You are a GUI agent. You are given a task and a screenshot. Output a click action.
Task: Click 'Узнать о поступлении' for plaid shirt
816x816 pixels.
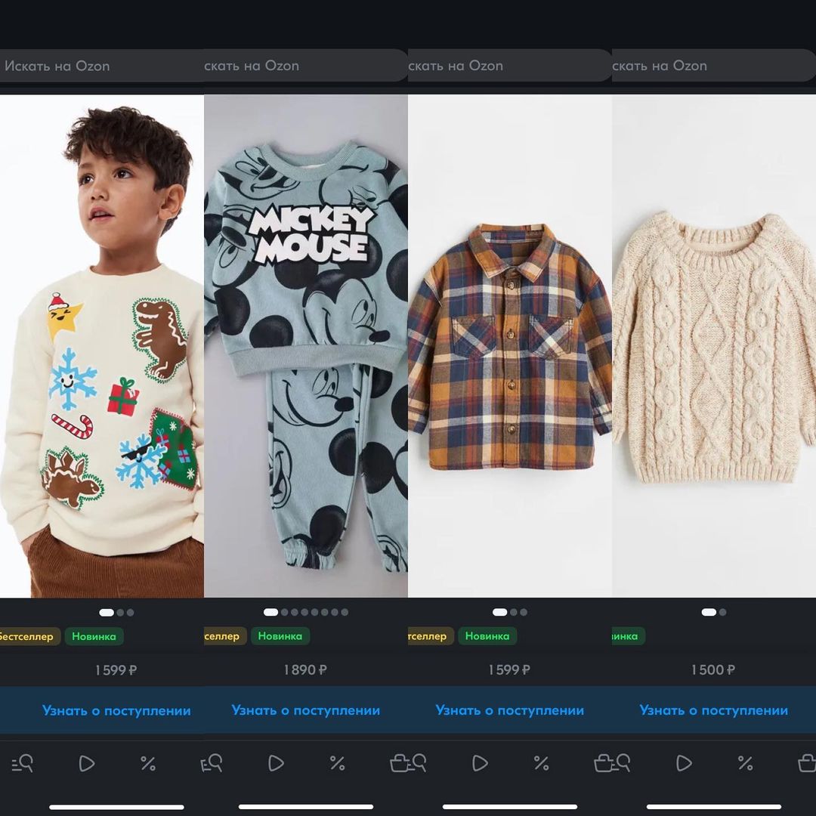[x=509, y=710]
